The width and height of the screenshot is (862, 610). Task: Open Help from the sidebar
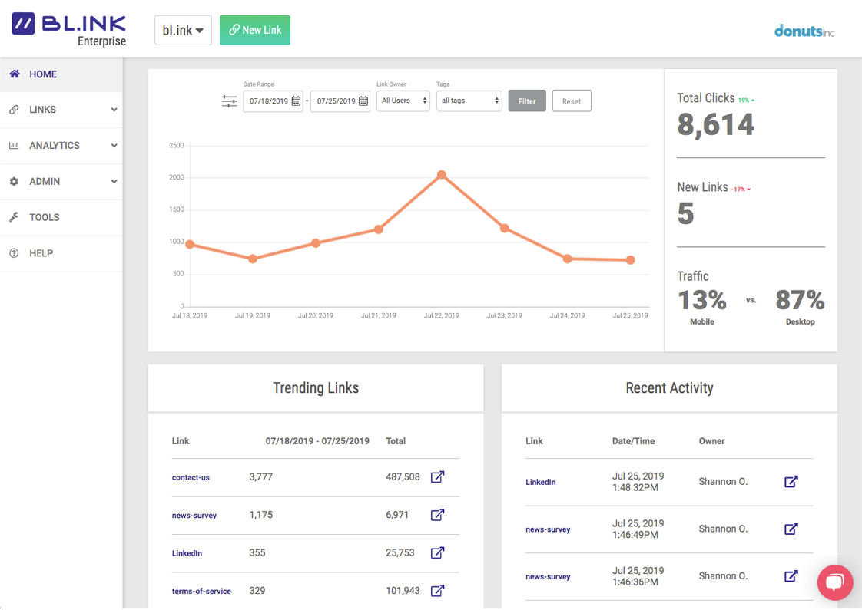[x=41, y=253]
